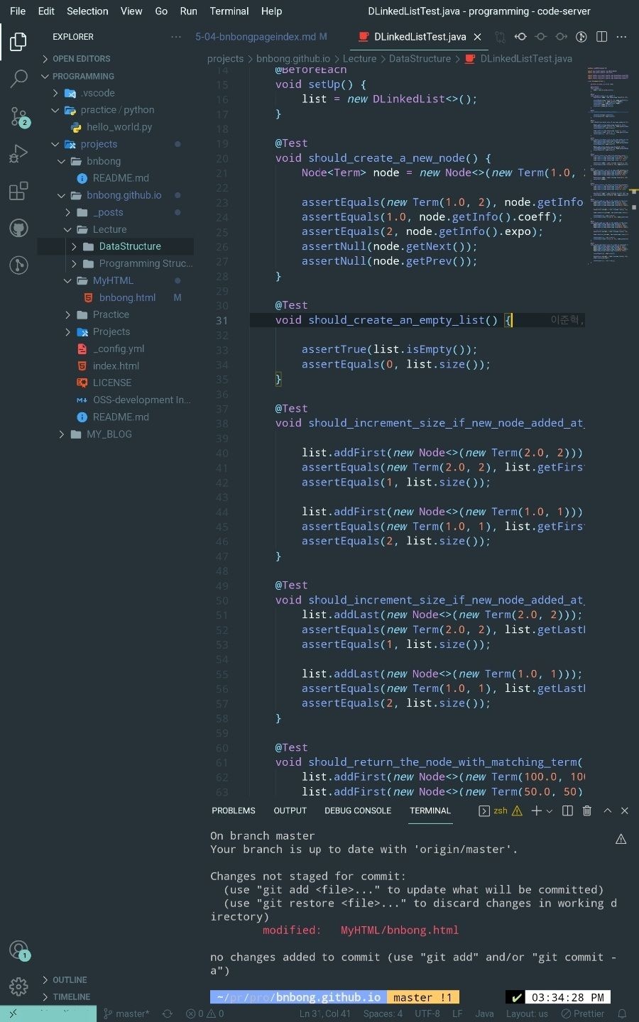The height and width of the screenshot is (1022, 639).
Task: Click the LF end-of-line status item
Action: 457,1014
